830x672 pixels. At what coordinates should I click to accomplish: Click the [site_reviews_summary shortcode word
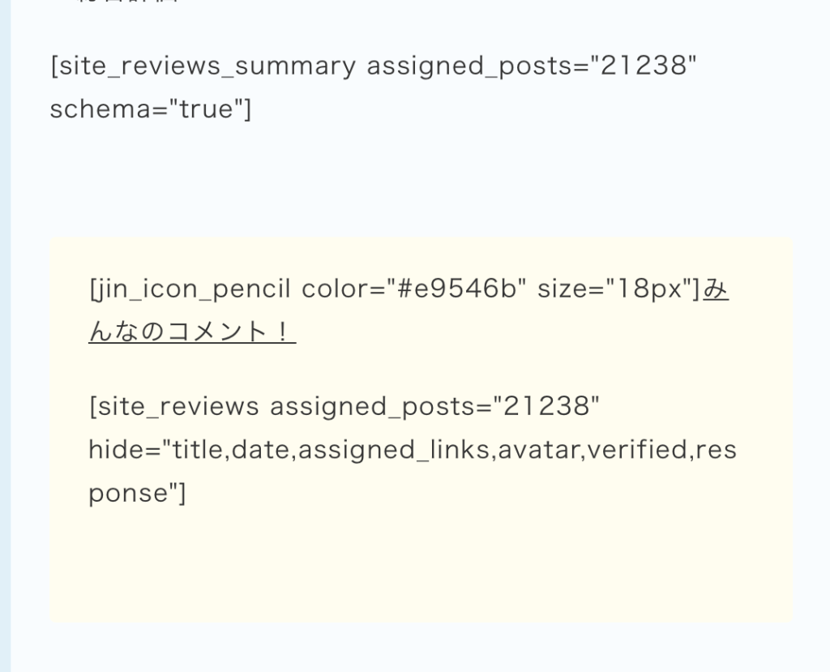click(x=203, y=66)
